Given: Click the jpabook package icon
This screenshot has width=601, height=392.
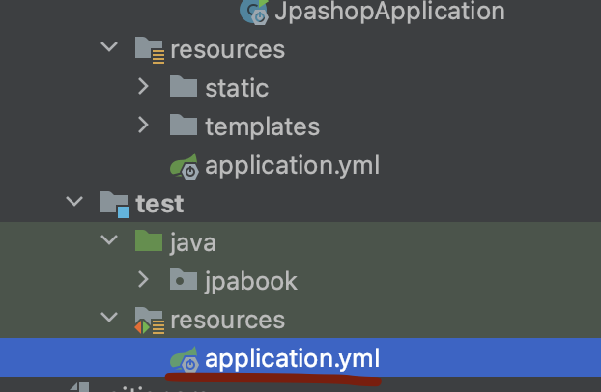Looking at the screenshot, I should pyautogui.click(x=184, y=281).
